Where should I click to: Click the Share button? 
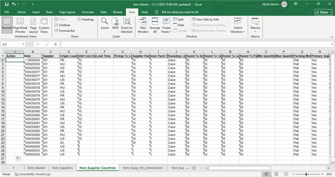click(322, 12)
